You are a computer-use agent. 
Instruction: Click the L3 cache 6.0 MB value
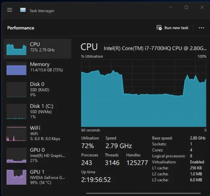click(196, 180)
